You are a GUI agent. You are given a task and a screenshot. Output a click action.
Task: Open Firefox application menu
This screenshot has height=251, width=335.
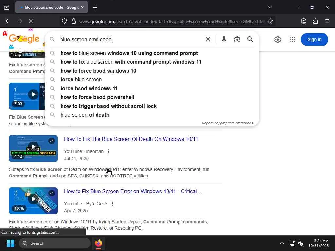327,21
